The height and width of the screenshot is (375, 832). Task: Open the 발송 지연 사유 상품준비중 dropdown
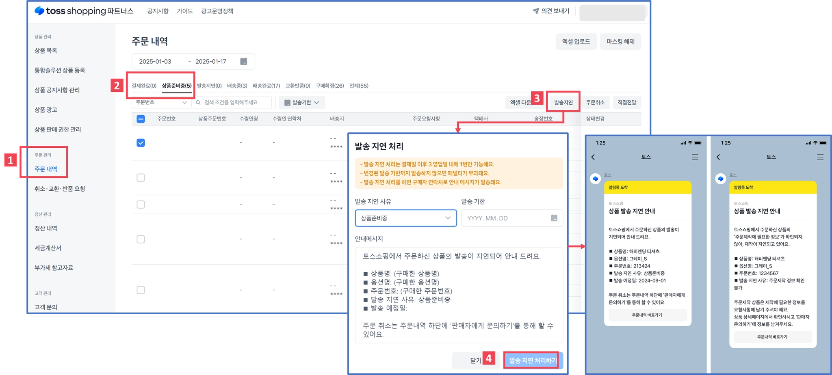point(406,218)
